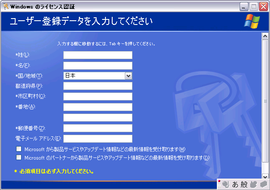Viewport: 270px width, 190px height.
Task: Click the second address line field below 番地
Action: tap(98, 117)
